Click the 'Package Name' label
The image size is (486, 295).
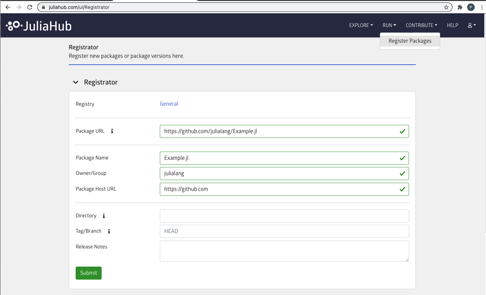(92, 158)
